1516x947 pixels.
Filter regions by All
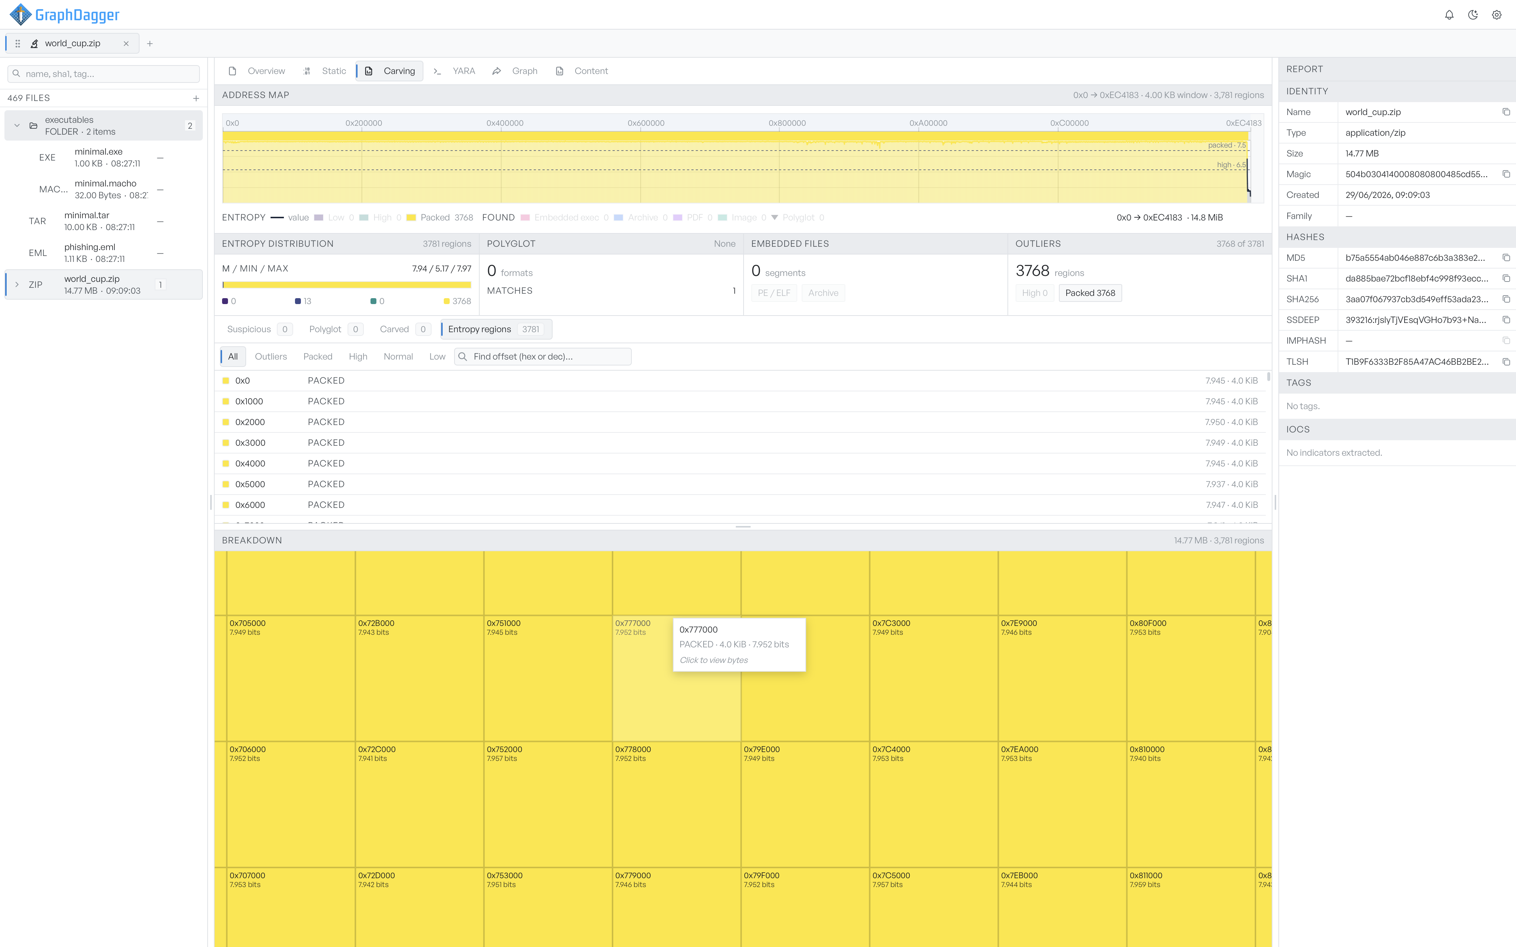point(232,357)
